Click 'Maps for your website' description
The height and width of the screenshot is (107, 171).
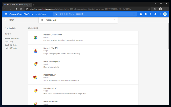click(51, 67)
